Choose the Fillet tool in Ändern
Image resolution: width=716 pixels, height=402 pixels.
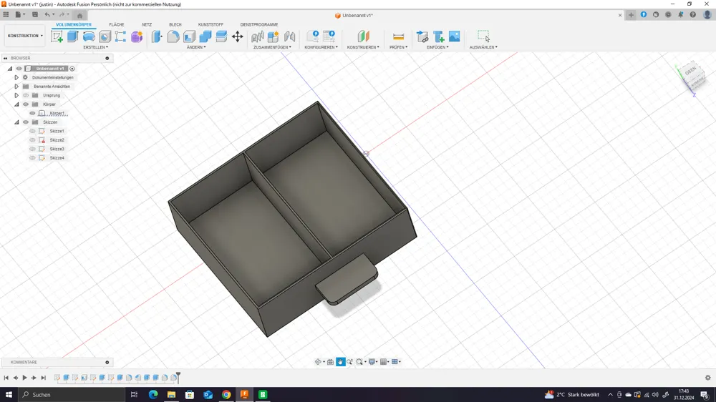173,36
